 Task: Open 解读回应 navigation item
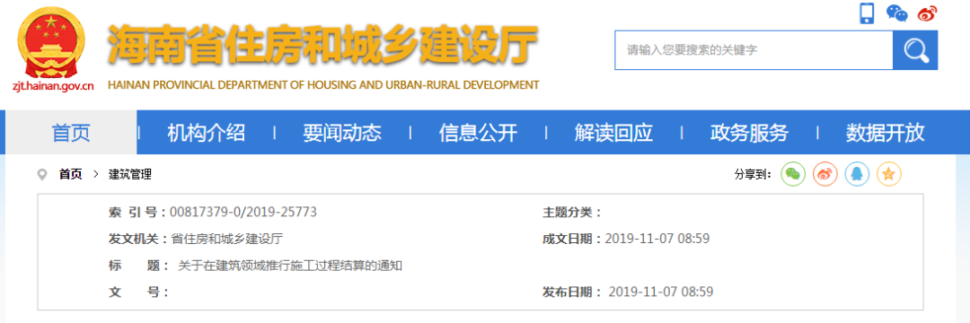tap(613, 132)
